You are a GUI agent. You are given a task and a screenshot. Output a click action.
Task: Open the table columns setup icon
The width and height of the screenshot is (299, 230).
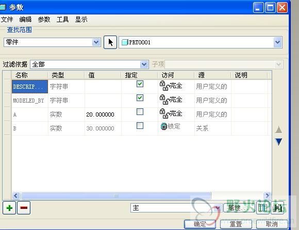point(263,208)
